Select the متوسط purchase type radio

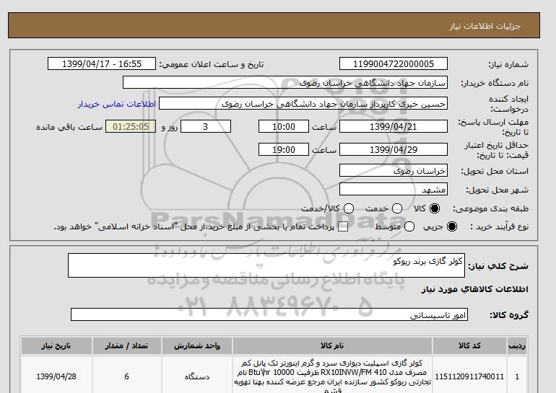pyautogui.click(x=409, y=226)
